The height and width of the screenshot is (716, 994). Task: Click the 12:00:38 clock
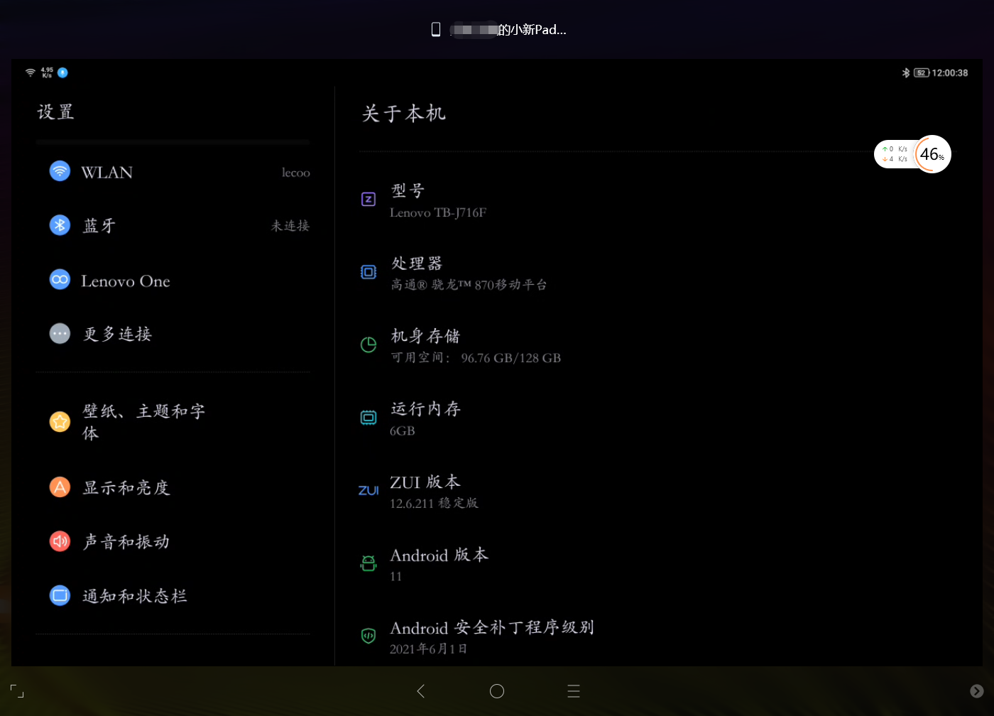pyautogui.click(x=950, y=72)
